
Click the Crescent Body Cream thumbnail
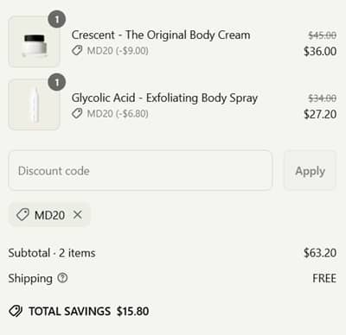(x=34, y=41)
